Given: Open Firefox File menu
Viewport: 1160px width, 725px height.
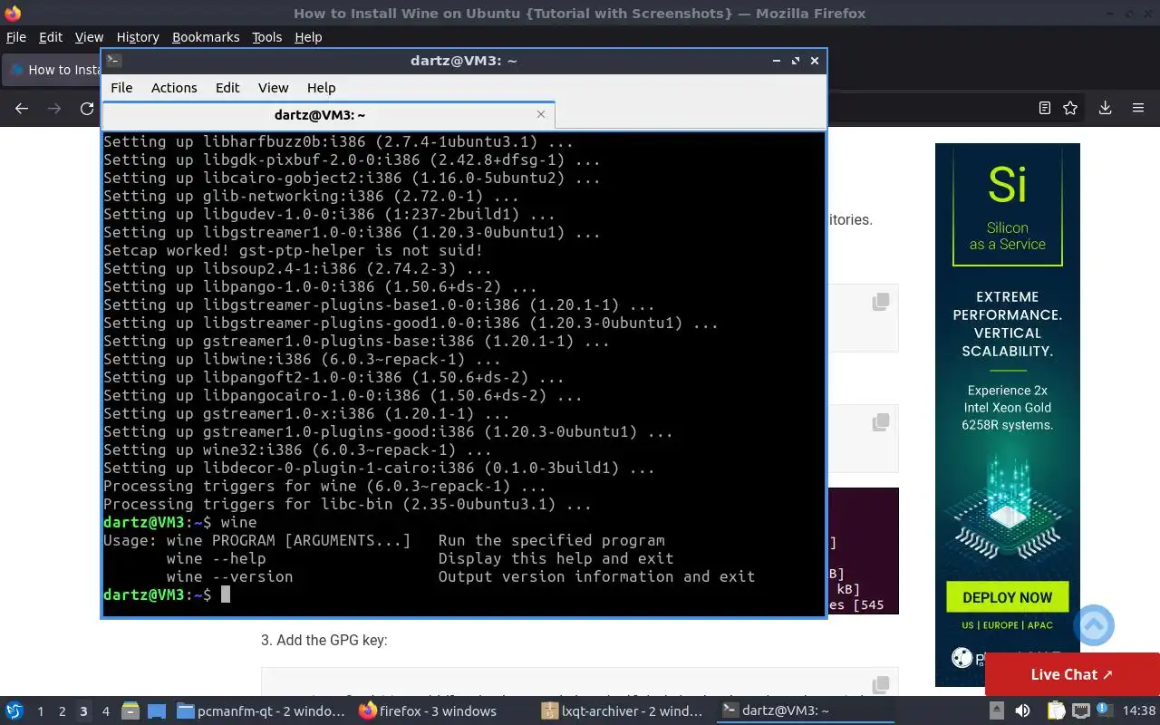Looking at the screenshot, I should pos(16,37).
